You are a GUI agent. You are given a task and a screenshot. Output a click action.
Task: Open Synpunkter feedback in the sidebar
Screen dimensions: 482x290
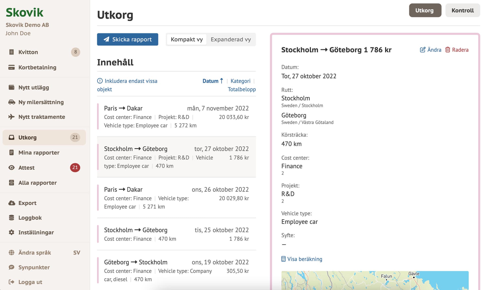coord(44,267)
